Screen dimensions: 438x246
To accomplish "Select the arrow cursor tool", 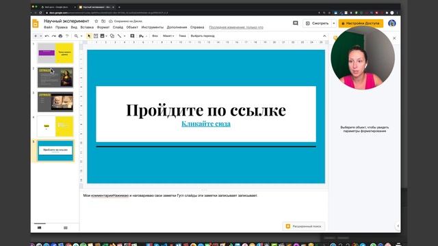I will pyautogui.click(x=89, y=36).
